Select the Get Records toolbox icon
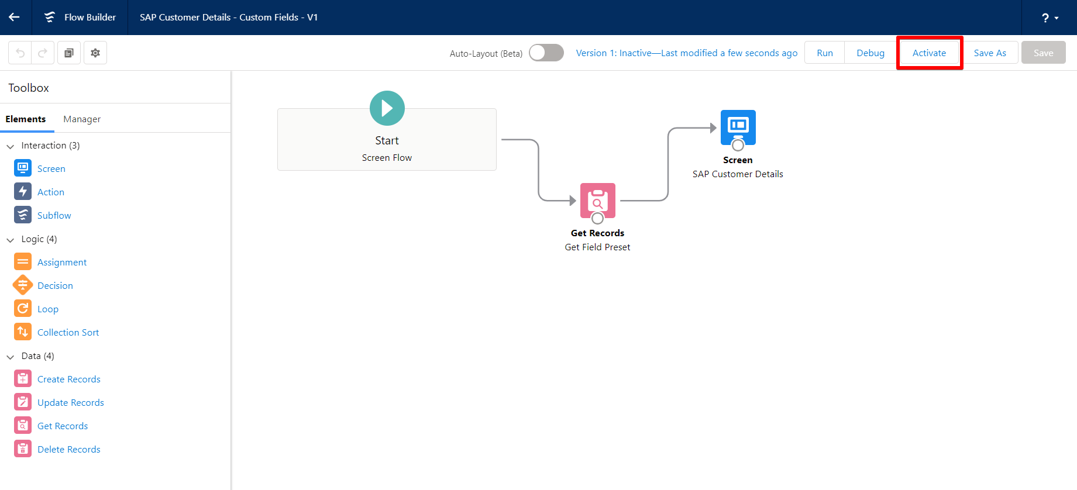This screenshot has height=490, width=1077. (x=23, y=425)
